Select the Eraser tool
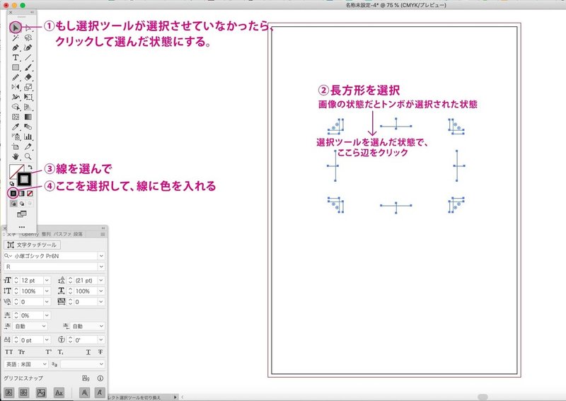Image resolution: width=566 pixels, height=401 pixels. pyautogui.click(x=28, y=77)
